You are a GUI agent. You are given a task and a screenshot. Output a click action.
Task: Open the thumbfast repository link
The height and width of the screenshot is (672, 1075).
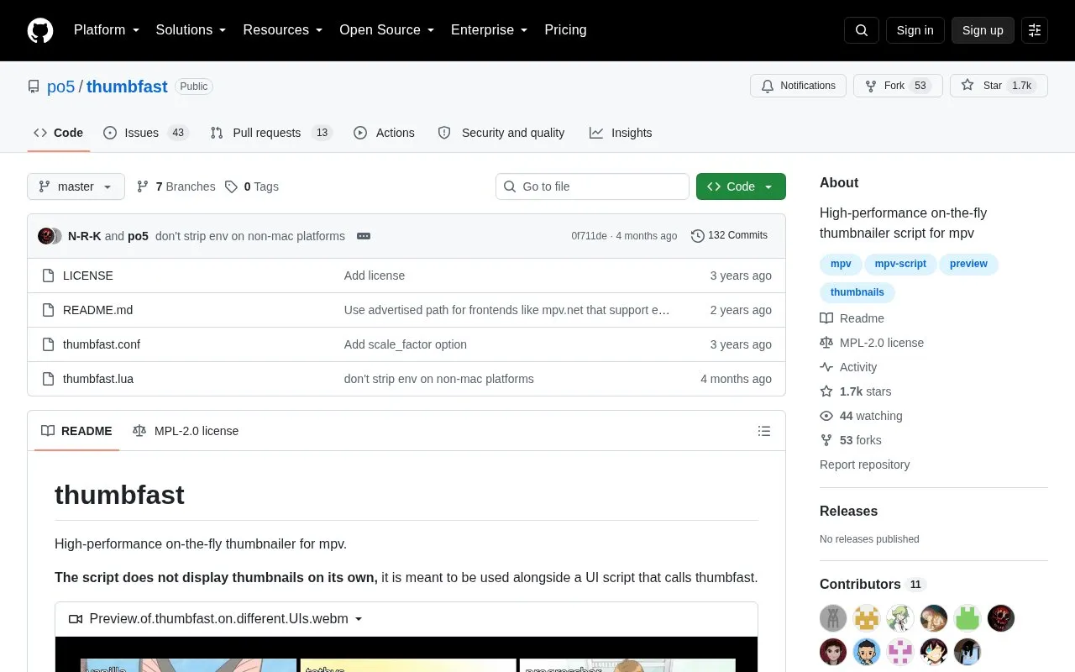coord(127,87)
